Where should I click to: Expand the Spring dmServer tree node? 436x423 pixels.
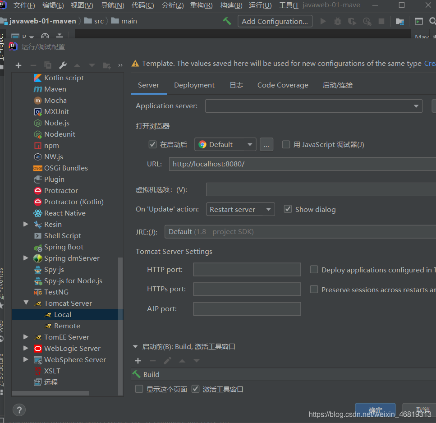pos(26,258)
